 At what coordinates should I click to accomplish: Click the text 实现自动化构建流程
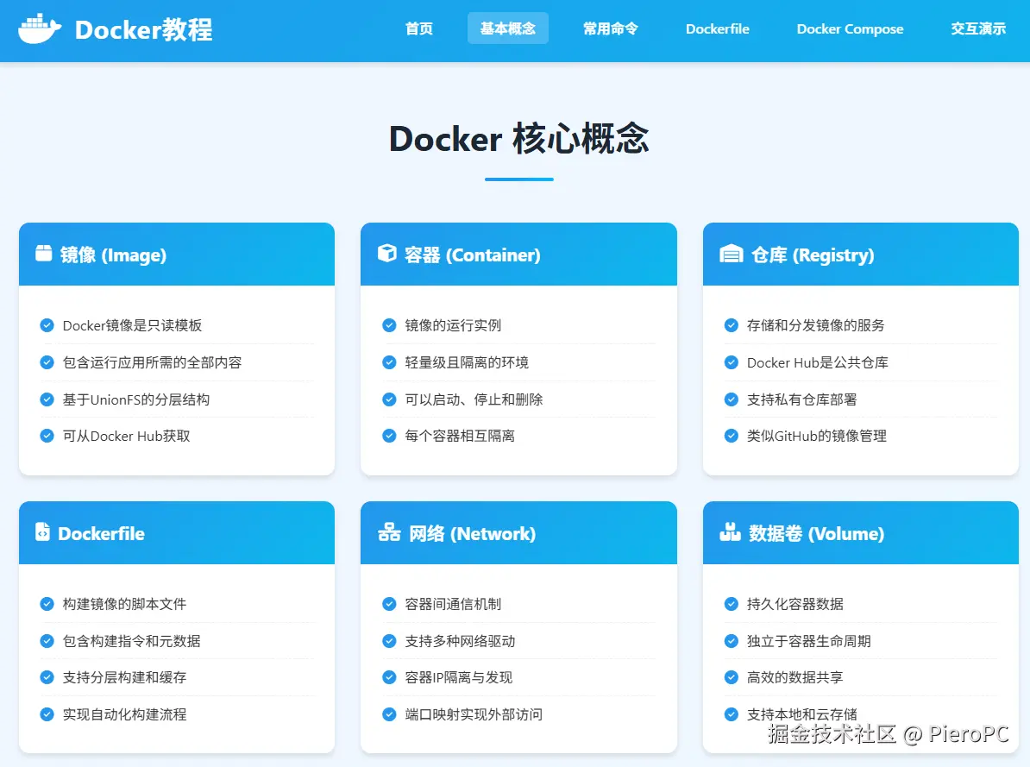[x=124, y=714]
